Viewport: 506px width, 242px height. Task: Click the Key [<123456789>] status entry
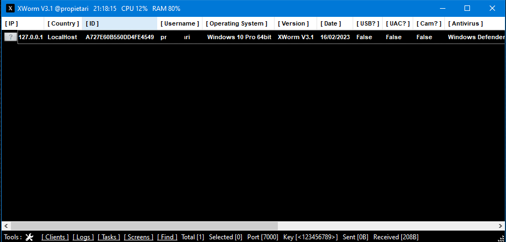(311, 237)
